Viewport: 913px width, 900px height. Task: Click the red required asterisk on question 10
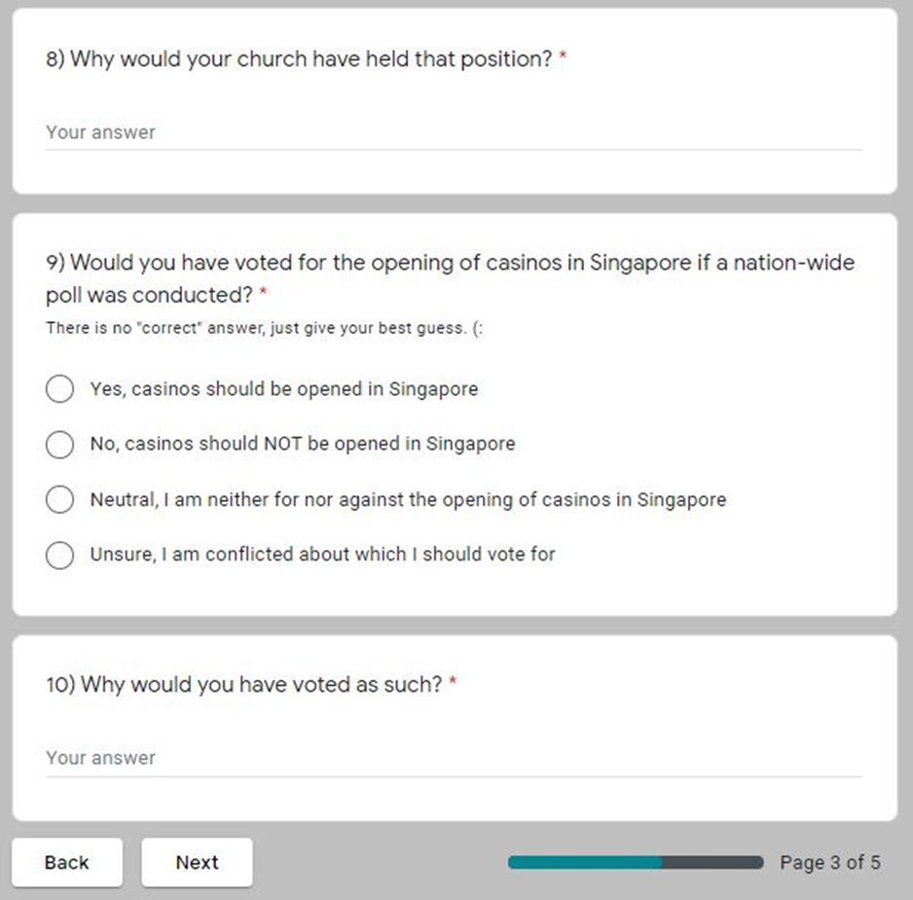[454, 684]
